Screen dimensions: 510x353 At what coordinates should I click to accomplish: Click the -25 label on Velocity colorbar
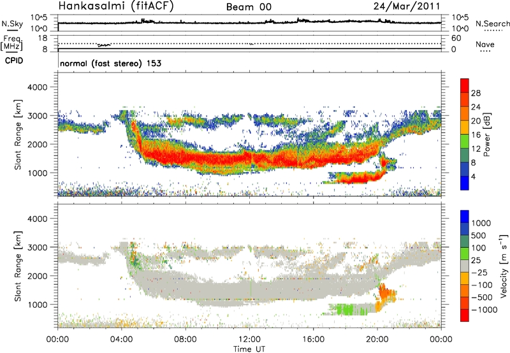(x=479, y=273)
